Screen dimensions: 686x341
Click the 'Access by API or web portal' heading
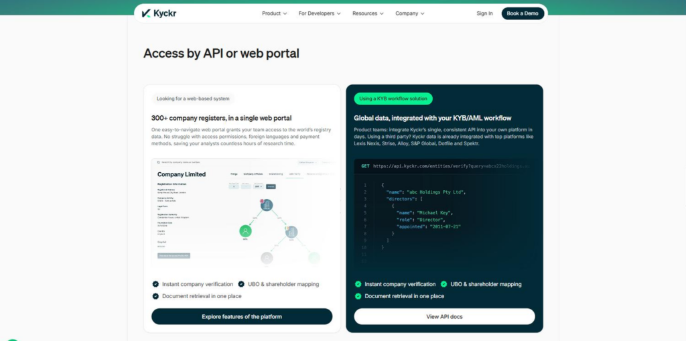(221, 54)
